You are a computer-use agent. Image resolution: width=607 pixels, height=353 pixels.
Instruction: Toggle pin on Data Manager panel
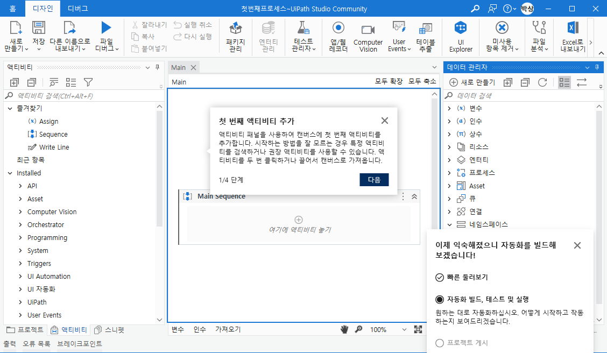tap(597, 67)
